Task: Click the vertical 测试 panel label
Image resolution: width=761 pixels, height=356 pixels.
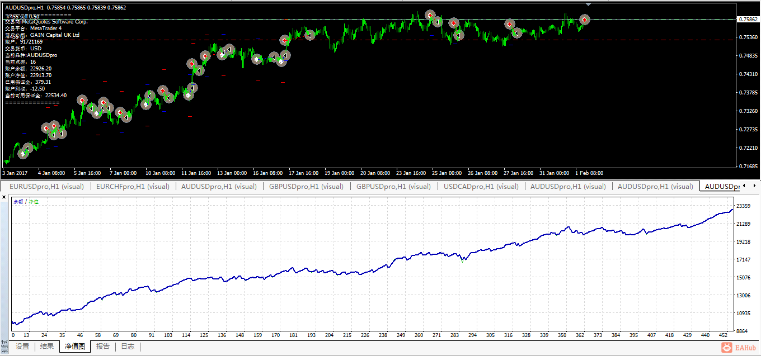Action: pyautogui.click(x=4, y=345)
